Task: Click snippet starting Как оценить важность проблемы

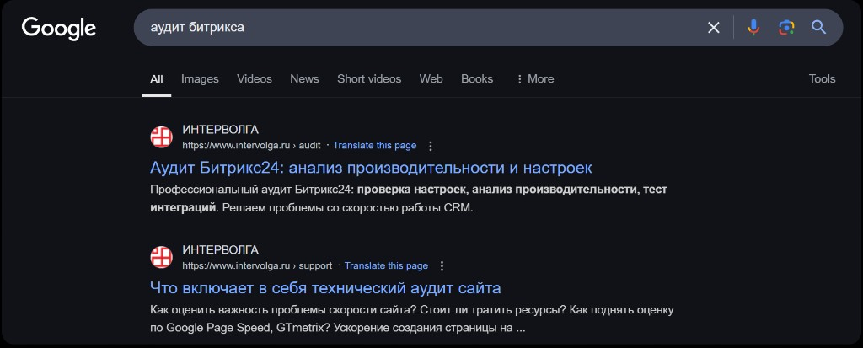Action: tap(411, 319)
